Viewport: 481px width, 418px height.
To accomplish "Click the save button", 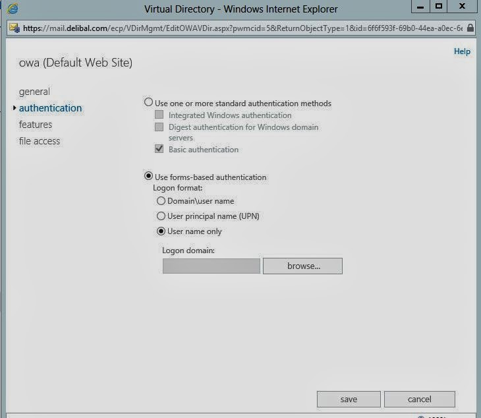I will tap(349, 399).
